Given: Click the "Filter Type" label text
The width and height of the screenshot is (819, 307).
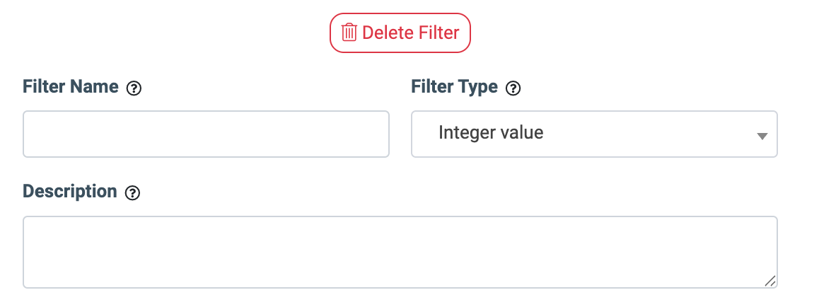Looking at the screenshot, I should pos(454,88).
